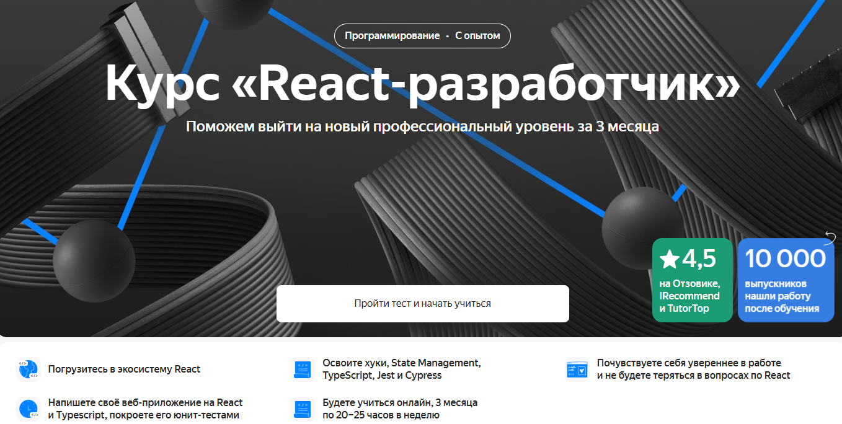This screenshot has width=842, height=424.
Task: Click the globe icon beside 'Погрузитесь в экосистему React'
Action: coord(29,369)
